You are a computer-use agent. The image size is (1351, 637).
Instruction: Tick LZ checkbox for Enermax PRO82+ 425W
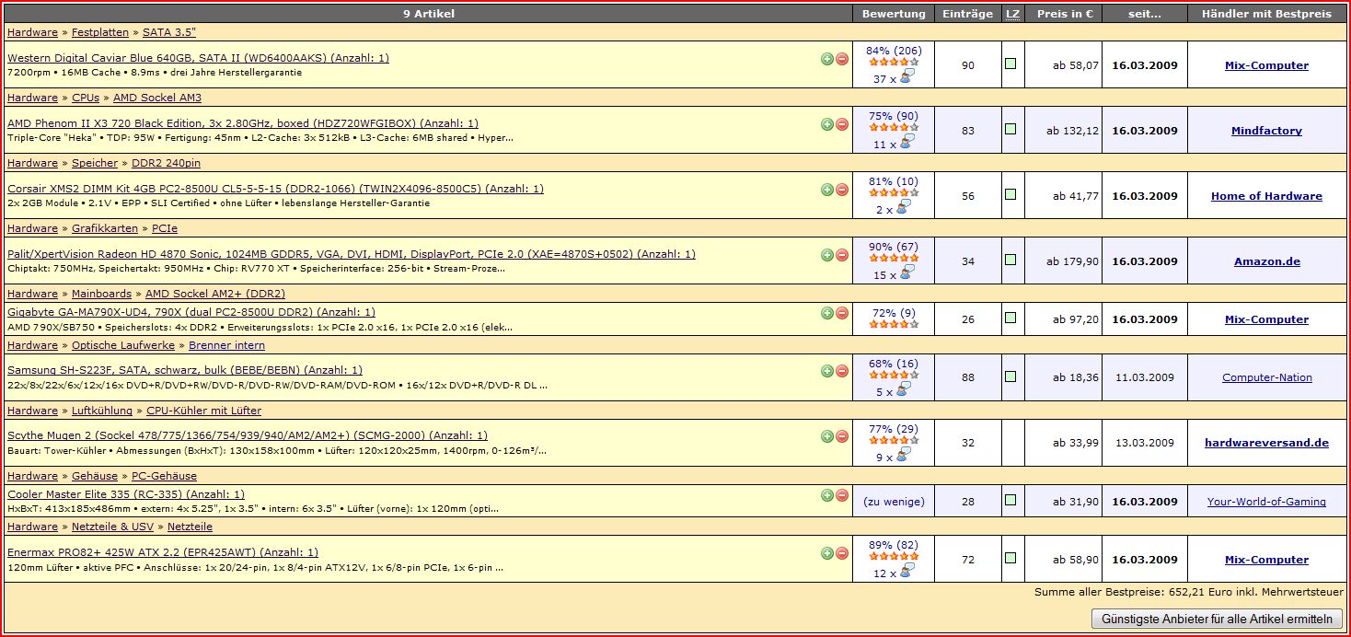(1010, 559)
